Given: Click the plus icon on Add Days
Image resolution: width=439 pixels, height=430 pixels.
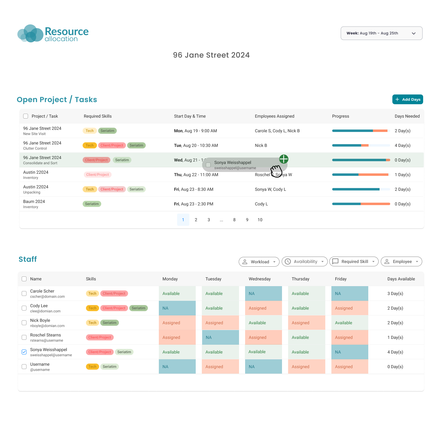Looking at the screenshot, I should 397,99.
